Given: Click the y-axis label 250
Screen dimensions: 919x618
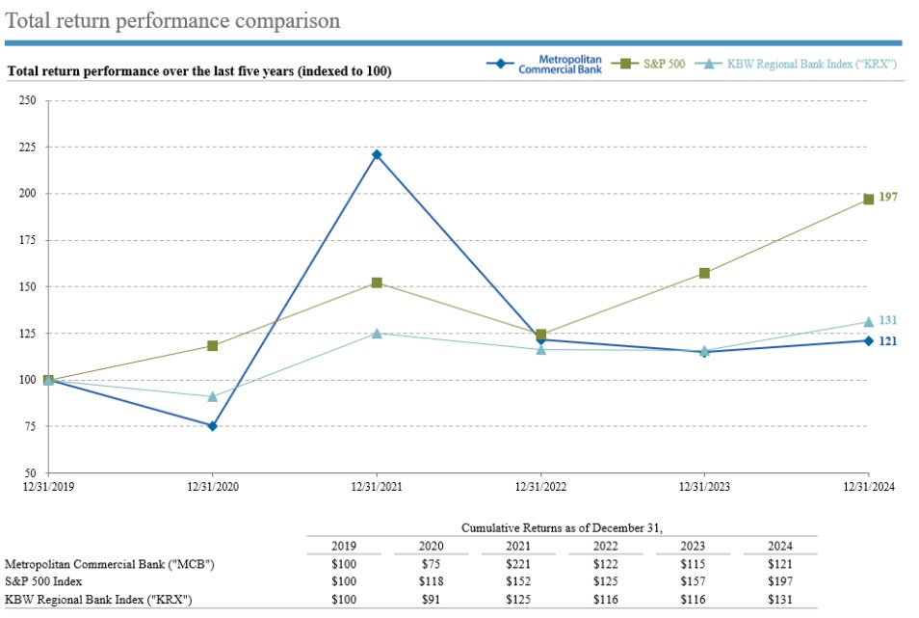Looking at the screenshot, I should [28, 100].
